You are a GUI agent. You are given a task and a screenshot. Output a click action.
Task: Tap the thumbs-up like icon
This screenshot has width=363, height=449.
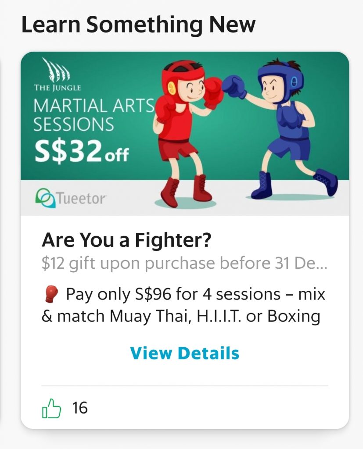pyautogui.click(x=52, y=408)
